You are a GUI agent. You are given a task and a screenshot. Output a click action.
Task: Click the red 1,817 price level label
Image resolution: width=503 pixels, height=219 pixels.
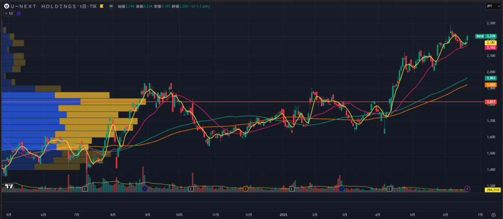(491, 102)
